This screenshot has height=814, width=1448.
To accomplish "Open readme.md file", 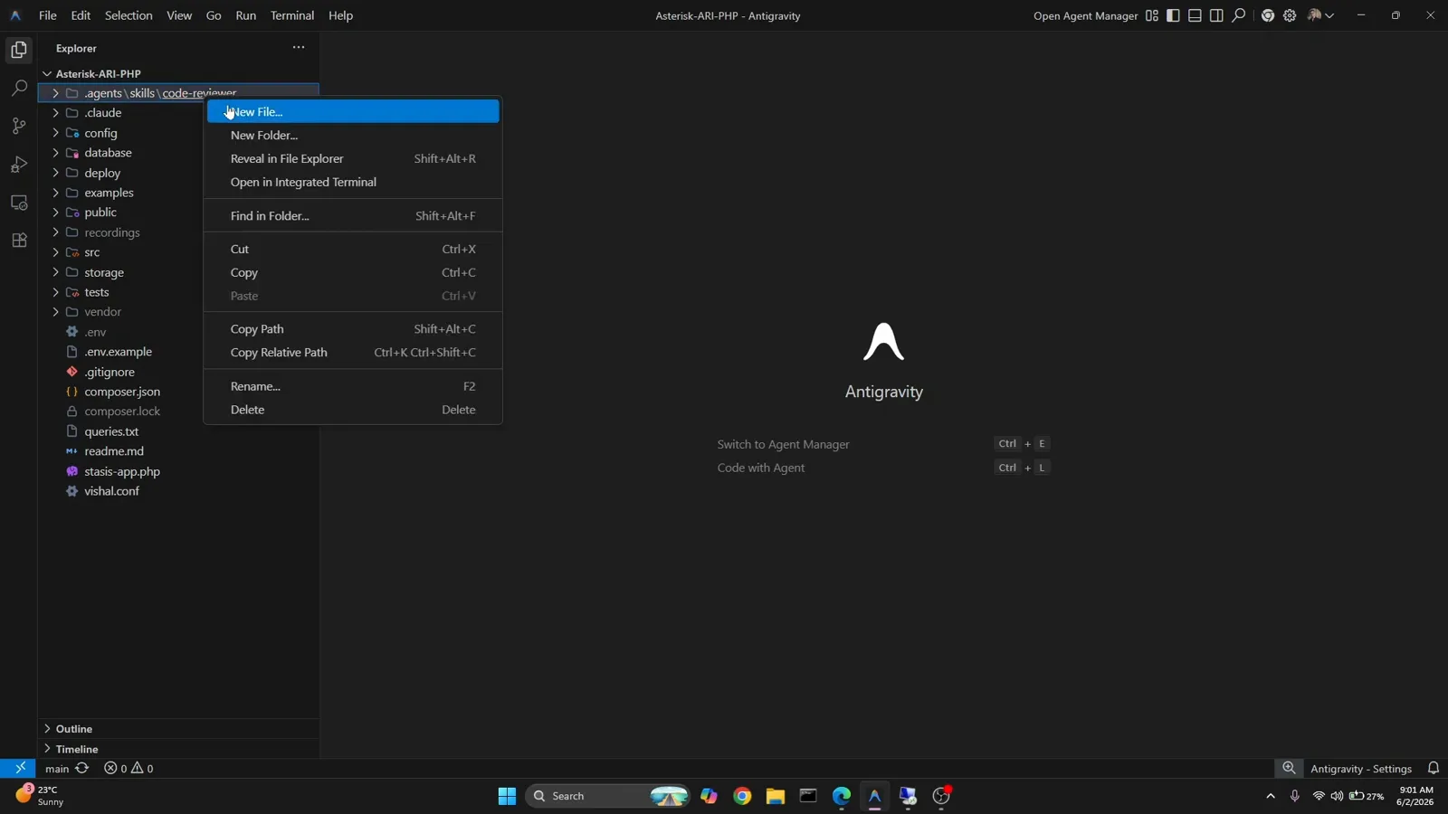I will coord(114,451).
